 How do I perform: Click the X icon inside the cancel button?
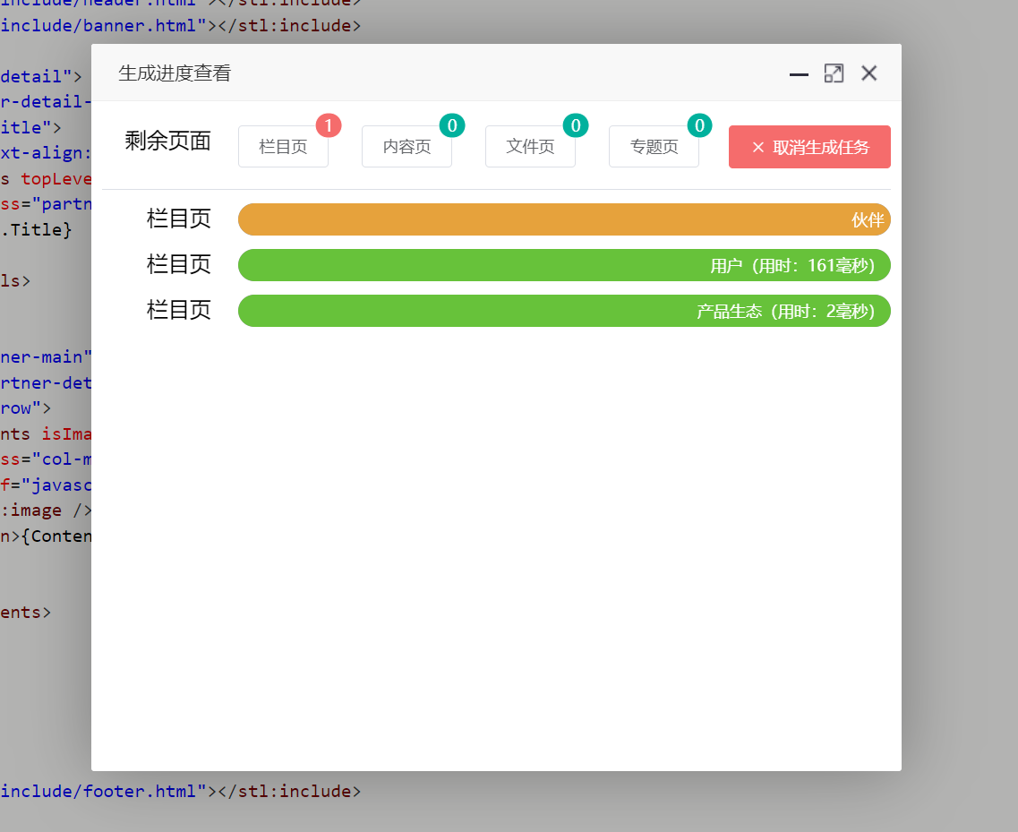[757, 148]
